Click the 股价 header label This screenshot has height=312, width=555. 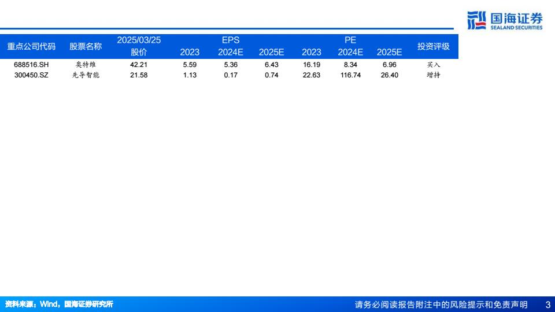[x=139, y=52]
